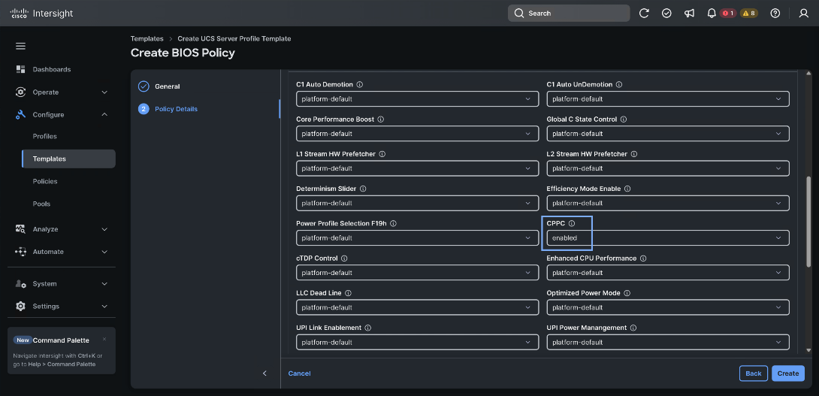Click info icon next to L2 Stream HW Prefetcher
Image resolution: width=819 pixels, height=396 pixels.
point(633,154)
